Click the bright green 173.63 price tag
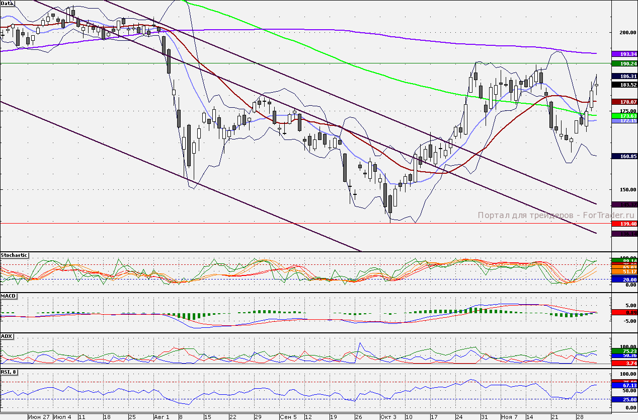This screenshot has width=638, height=420. 624,116
